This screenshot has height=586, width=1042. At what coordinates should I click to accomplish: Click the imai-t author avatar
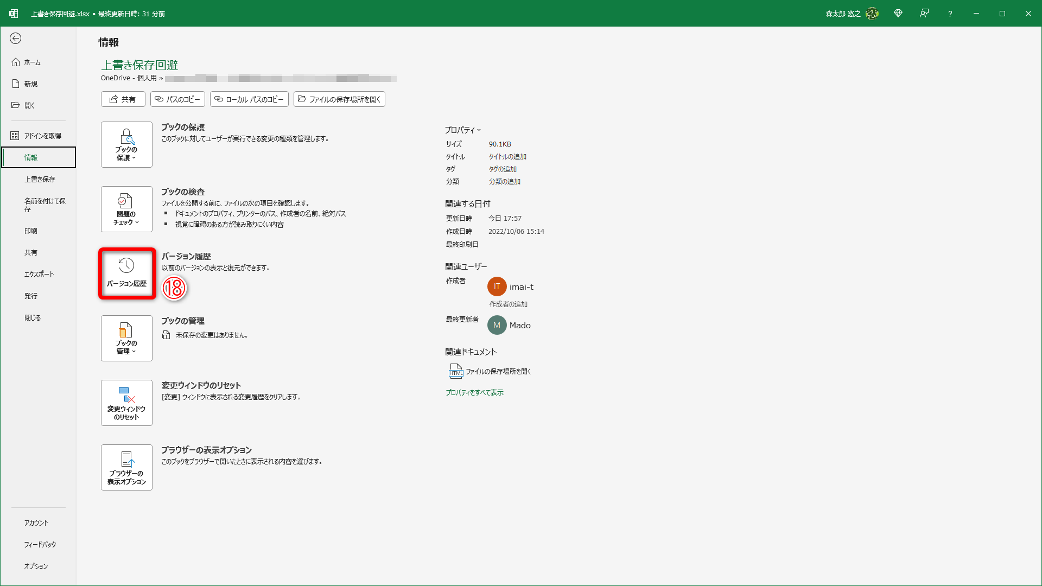click(x=497, y=286)
